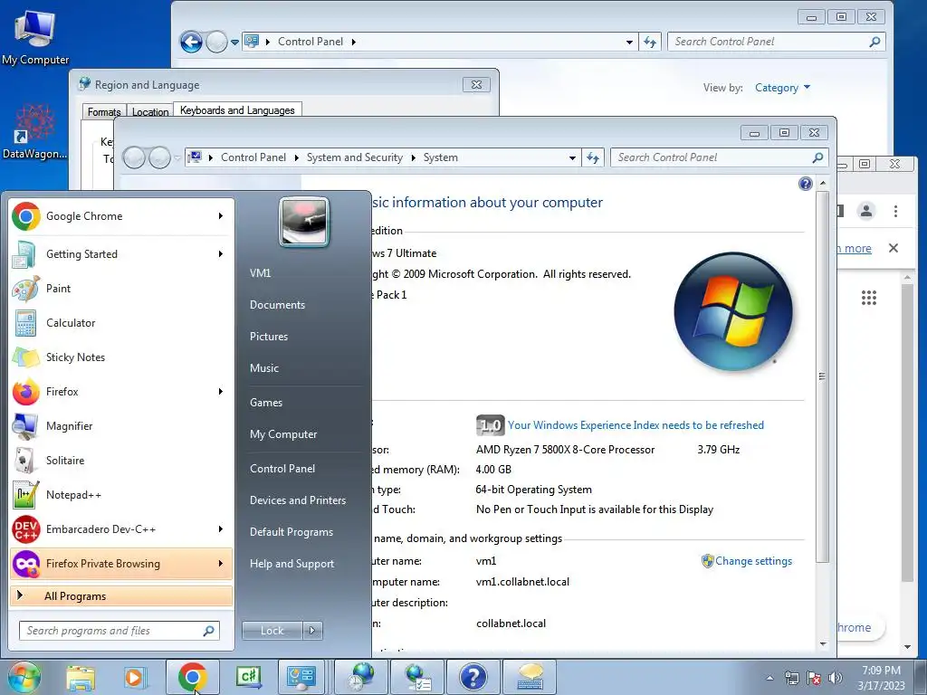The height and width of the screenshot is (695, 927).
Task: Open the globe with checklist taskbar icon
Action: click(x=417, y=677)
